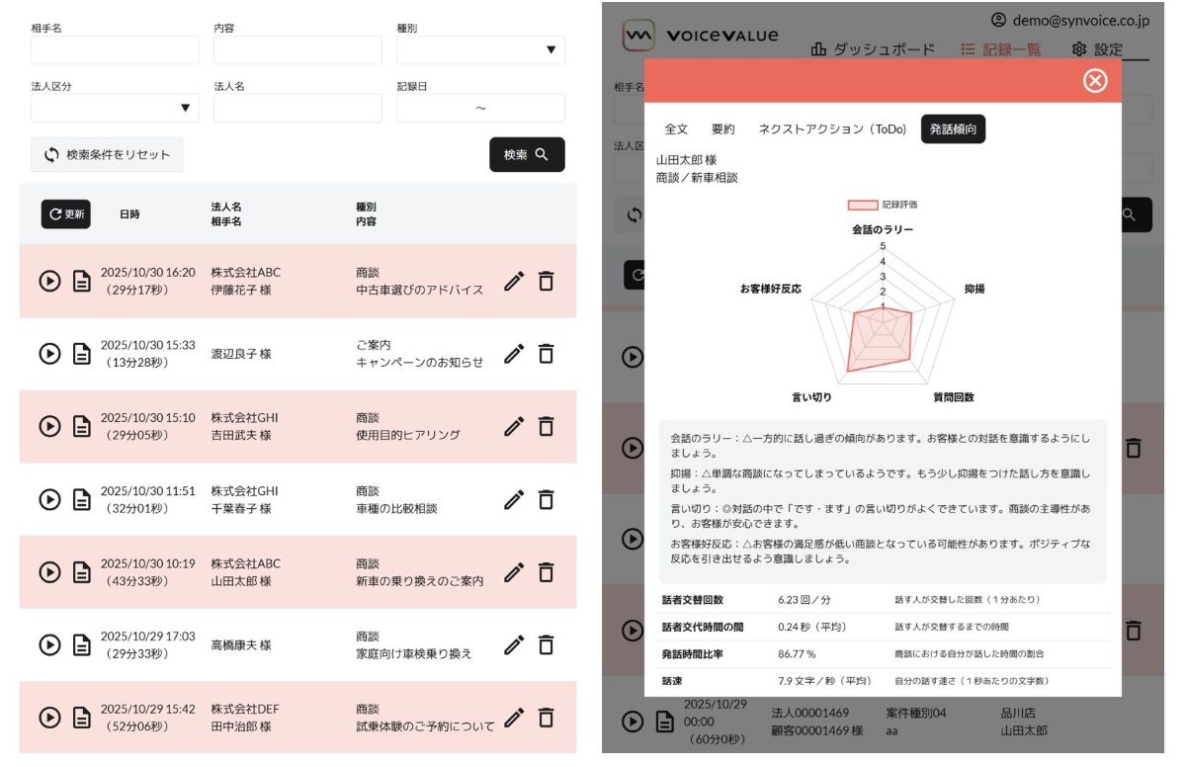The height and width of the screenshot is (767, 1186).
Task: Open document icon for 高橋康夫 record
Action: 83,645
